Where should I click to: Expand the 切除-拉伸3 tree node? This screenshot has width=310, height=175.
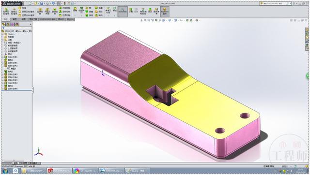click(x=2, y=74)
